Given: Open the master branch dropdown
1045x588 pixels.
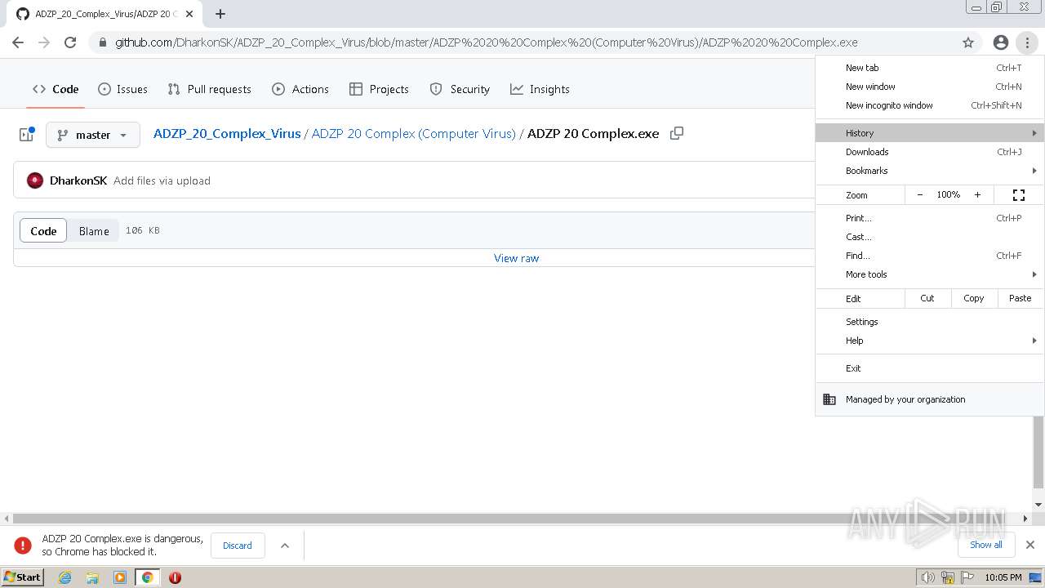Looking at the screenshot, I should [x=93, y=135].
